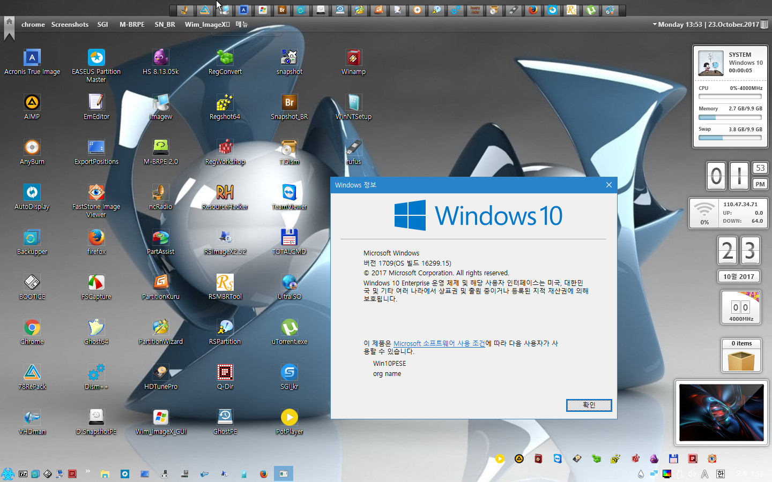Click the CPU usage bar in system gadget
Image resolution: width=772 pixels, height=482 pixels.
coord(730,97)
